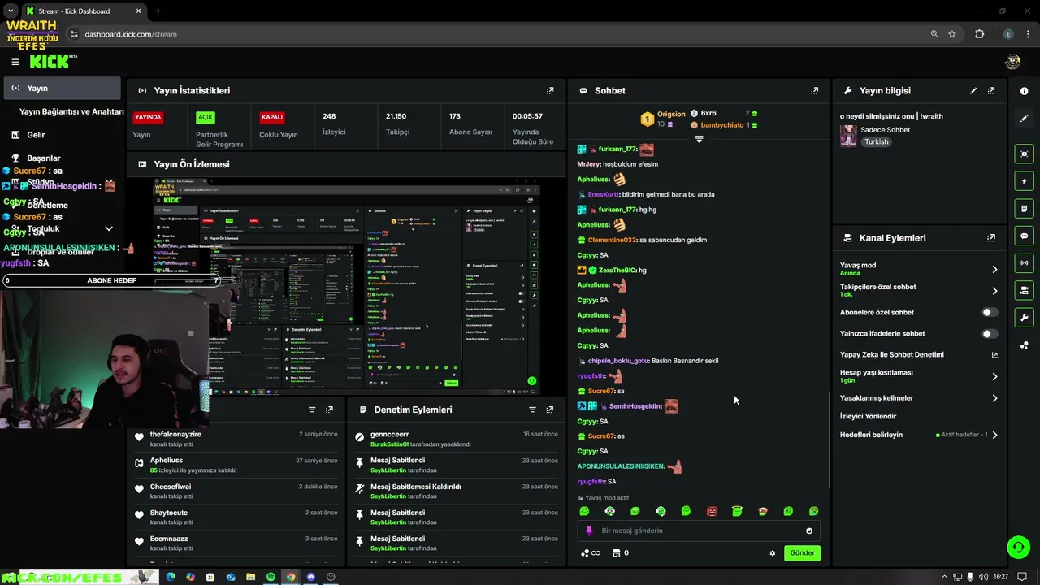Open a new browser tab
Viewport: 1040px width, 585px height.
[158, 11]
